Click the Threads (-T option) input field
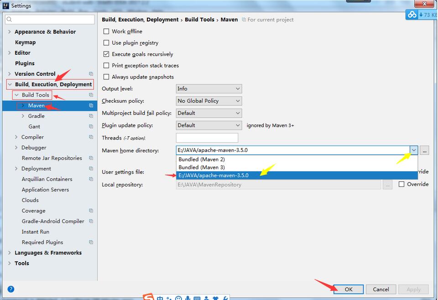The width and height of the screenshot is (438, 300). 207,138
